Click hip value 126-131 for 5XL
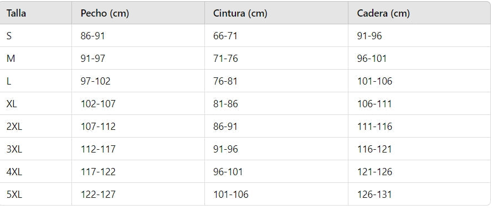 (x=374, y=195)
